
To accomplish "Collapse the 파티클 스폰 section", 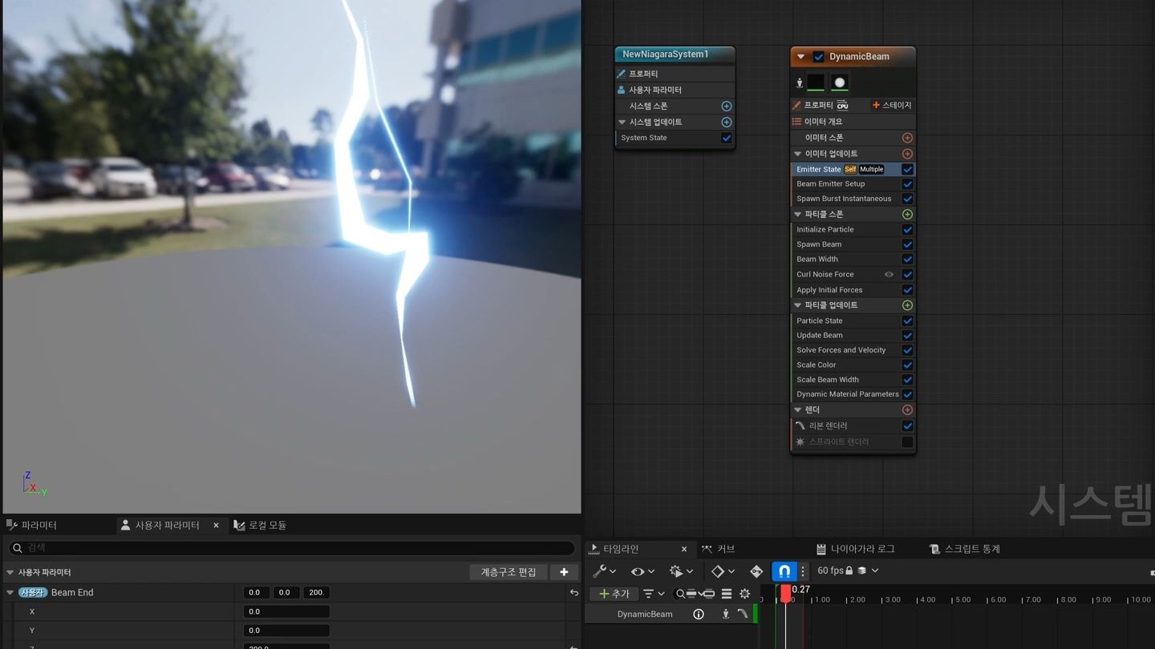I will (797, 215).
